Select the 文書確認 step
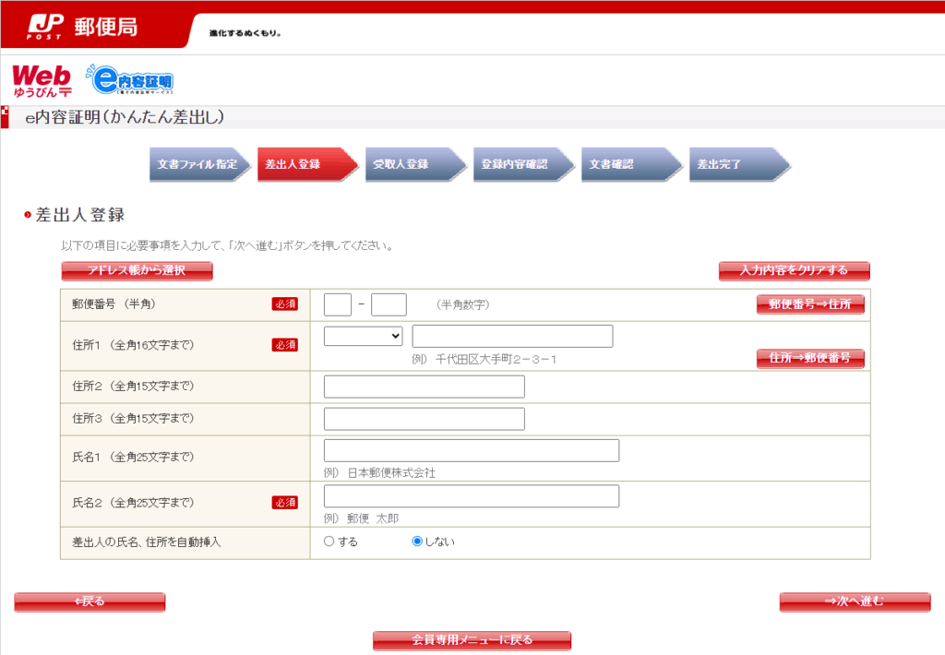This screenshot has width=945, height=655. (631, 164)
